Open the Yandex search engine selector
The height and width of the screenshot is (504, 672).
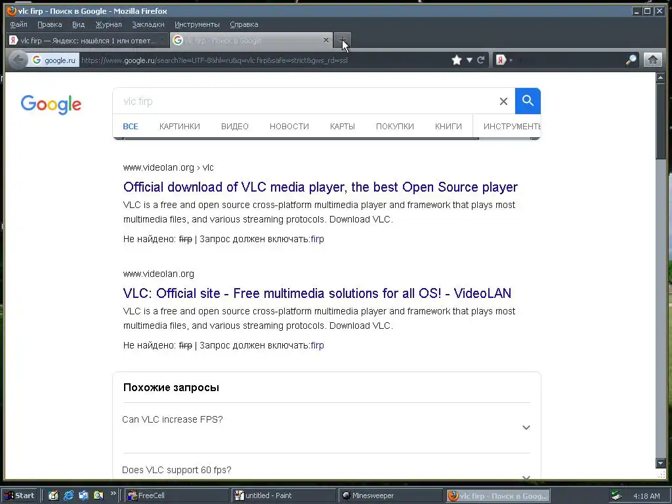504,60
